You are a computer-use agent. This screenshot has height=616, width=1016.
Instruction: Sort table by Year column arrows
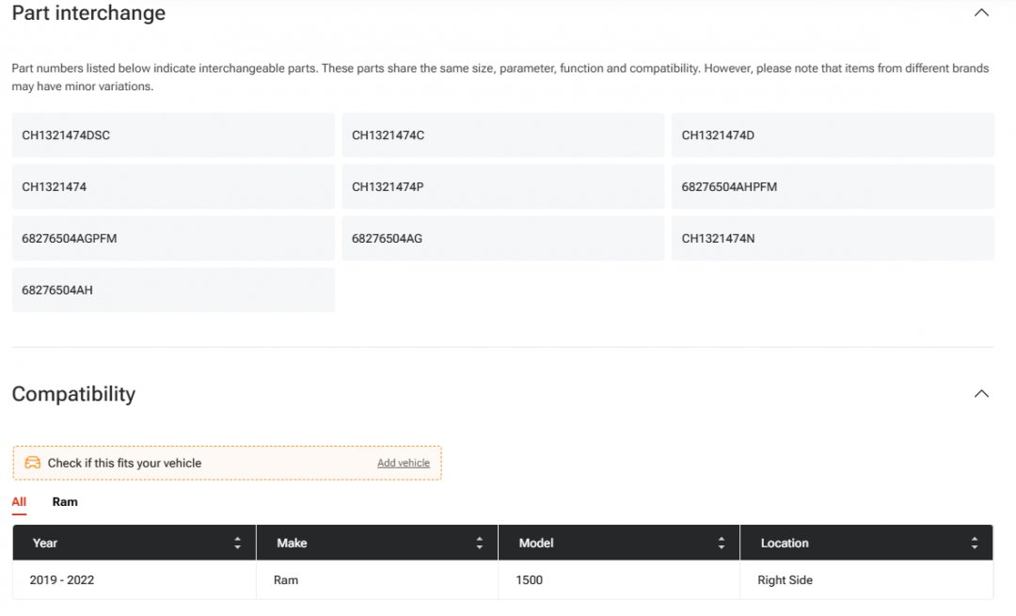coord(237,544)
